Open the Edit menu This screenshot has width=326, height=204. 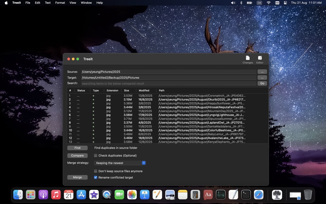[37, 3]
